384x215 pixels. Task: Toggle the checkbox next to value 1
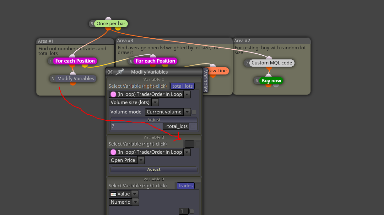point(192,211)
